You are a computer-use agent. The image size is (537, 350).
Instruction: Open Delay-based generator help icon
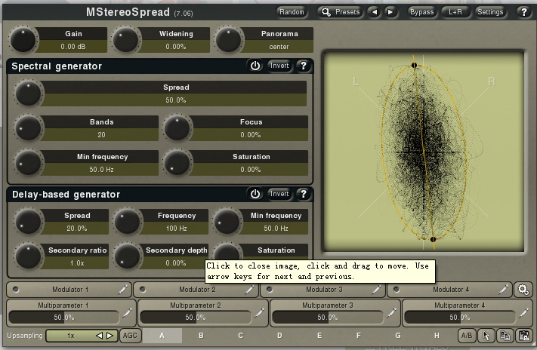click(303, 194)
